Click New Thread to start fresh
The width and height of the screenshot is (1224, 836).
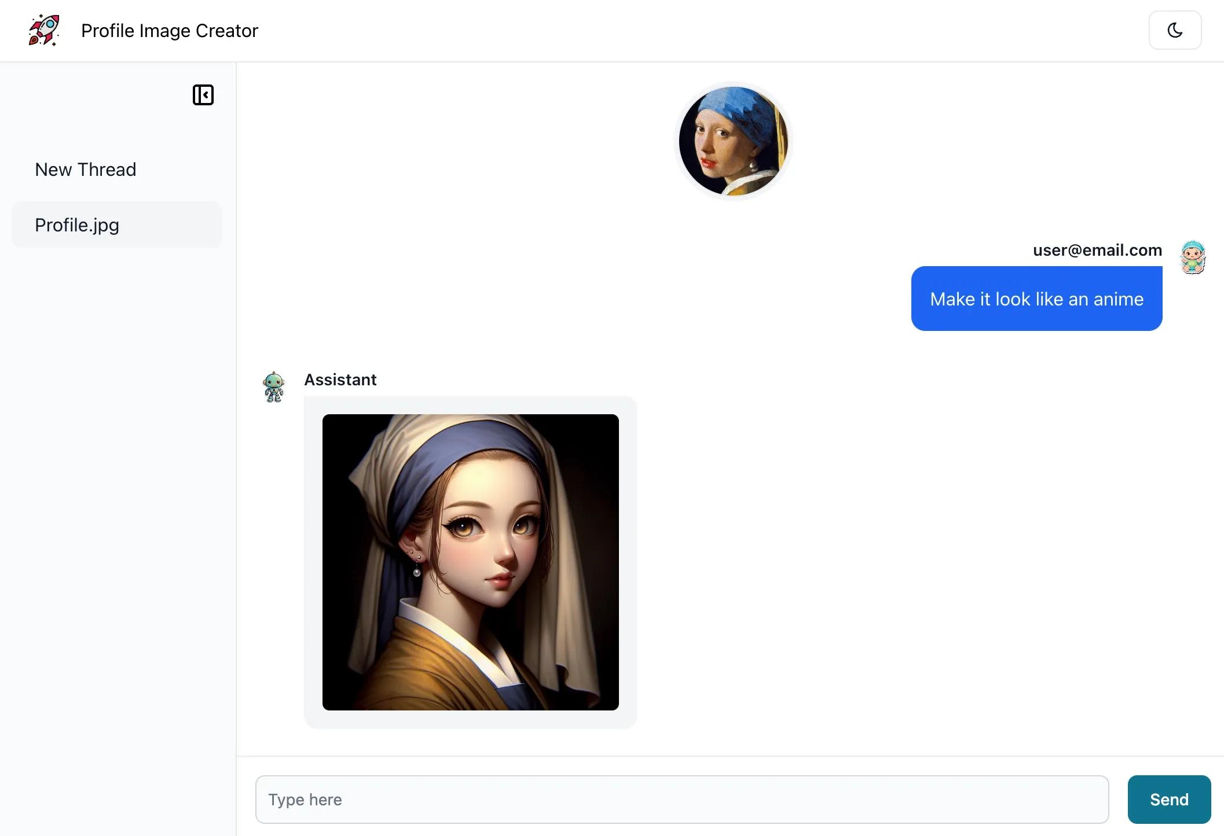pos(85,169)
